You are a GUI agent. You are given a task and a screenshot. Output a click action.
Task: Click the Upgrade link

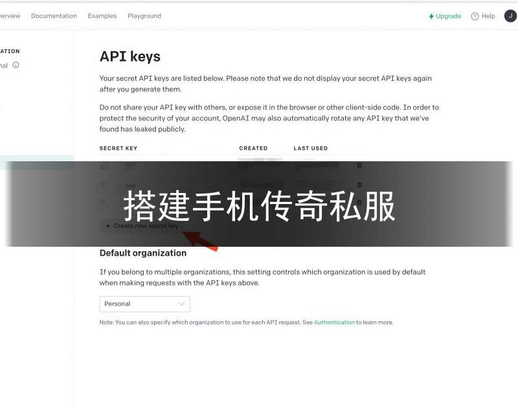tap(445, 16)
